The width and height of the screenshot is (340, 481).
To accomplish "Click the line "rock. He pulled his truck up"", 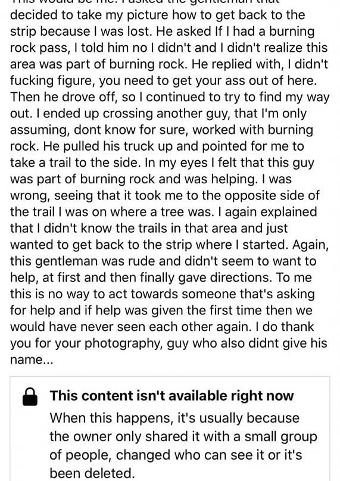I will 157,146.
